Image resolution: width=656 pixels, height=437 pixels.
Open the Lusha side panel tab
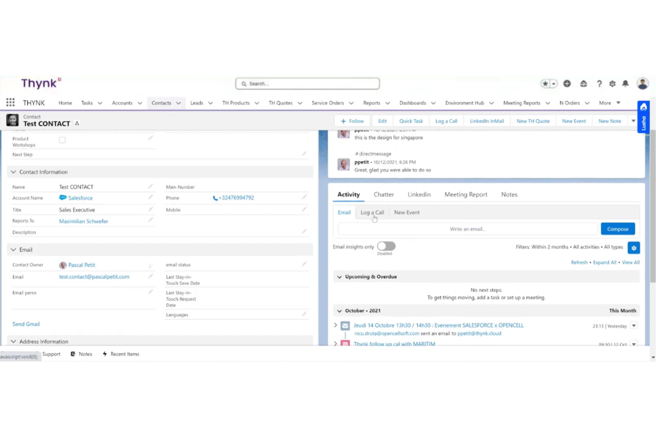pos(644,116)
